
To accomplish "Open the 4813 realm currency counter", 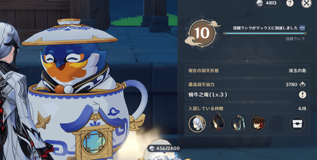I will [267, 3].
